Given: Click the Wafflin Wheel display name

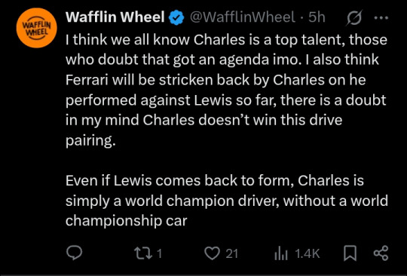Looking at the screenshot, I should point(115,17).
